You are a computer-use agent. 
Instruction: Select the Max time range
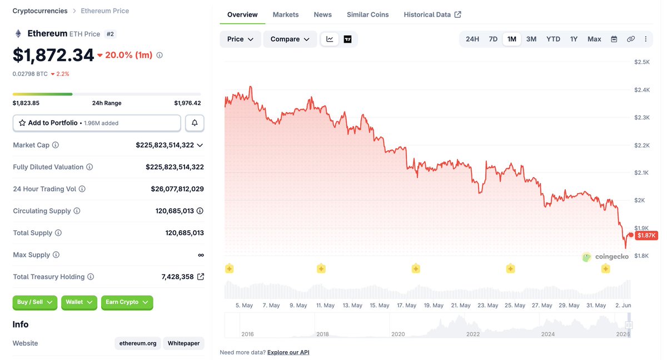[594, 39]
